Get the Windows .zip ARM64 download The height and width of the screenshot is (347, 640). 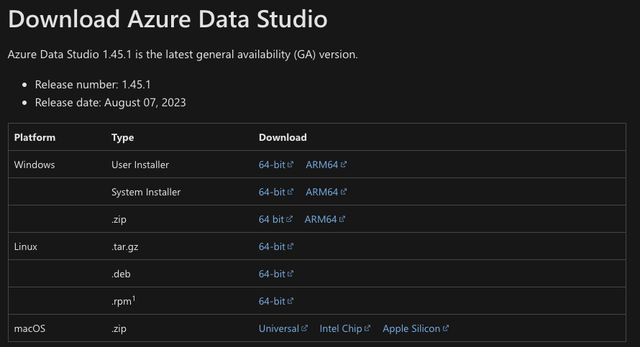point(325,219)
